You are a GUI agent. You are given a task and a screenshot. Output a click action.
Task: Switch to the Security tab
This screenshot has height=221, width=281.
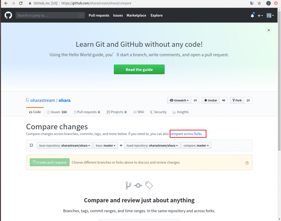[158, 112]
